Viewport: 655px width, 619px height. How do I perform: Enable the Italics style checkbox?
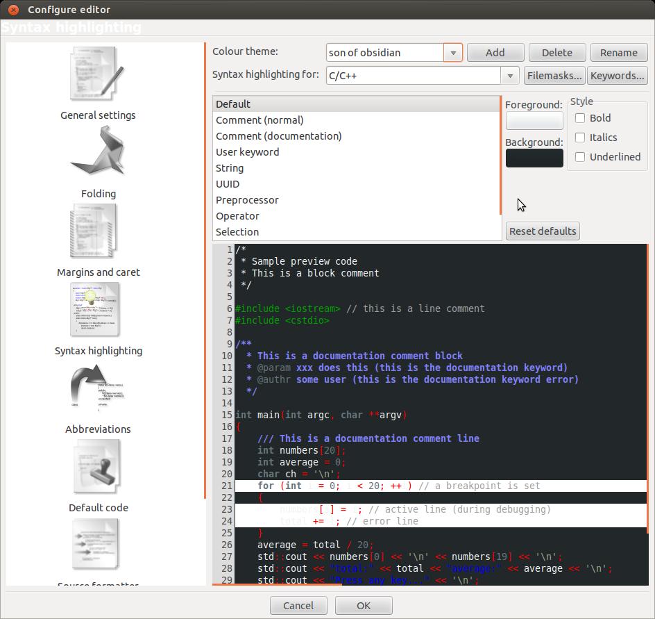click(580, 137)
